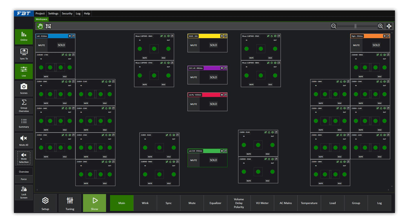The width and height of the screenshot is (406, 224).
Task: Click the four-arrow fit view icon
Action: [389, 26]
